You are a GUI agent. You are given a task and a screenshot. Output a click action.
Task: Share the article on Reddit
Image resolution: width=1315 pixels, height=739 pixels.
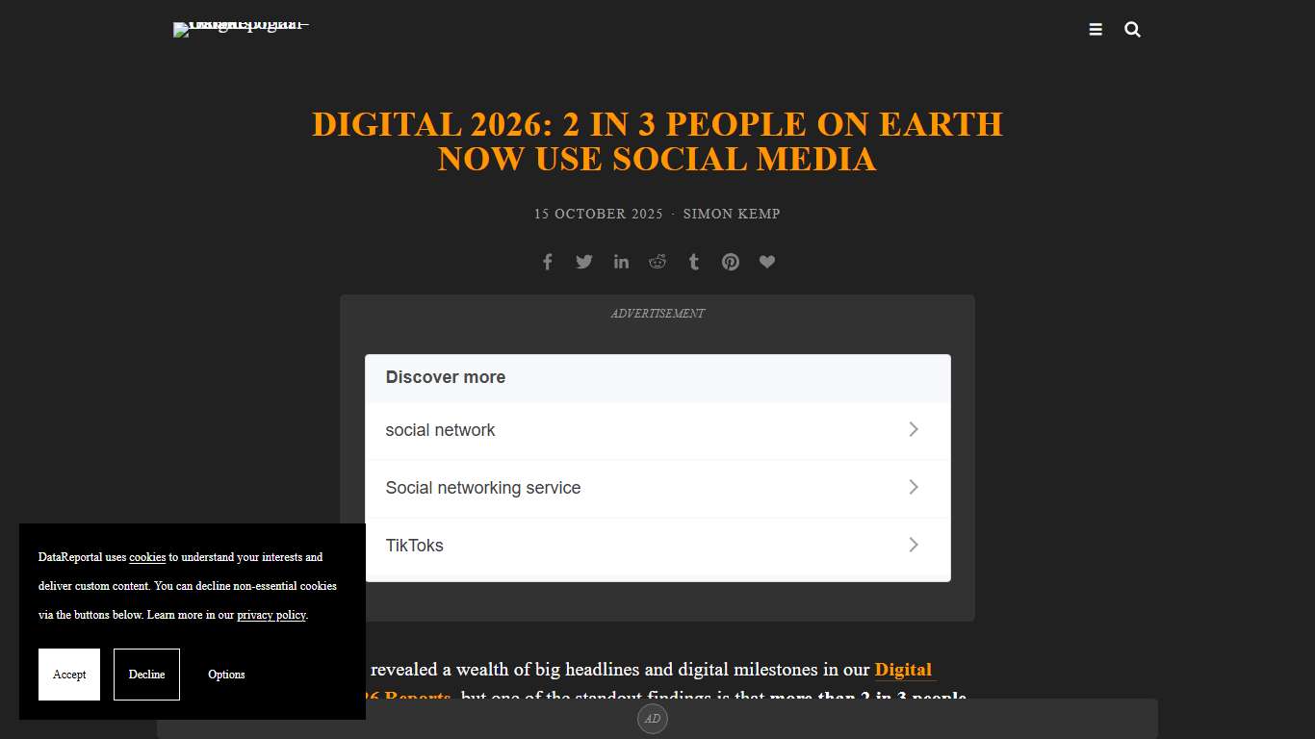coord(657,261)
